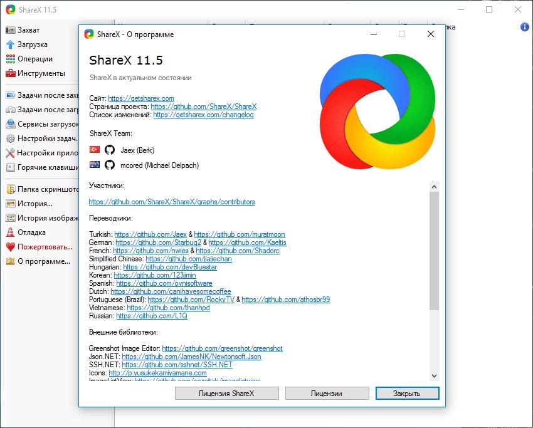
Task: Open Simplified Chinese github.com/jiajiechan link
Action: click(189, 259)
